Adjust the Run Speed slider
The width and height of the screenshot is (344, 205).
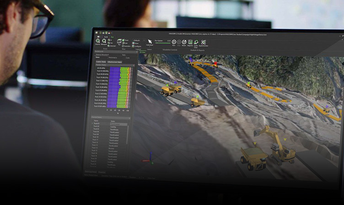[163, 43]
